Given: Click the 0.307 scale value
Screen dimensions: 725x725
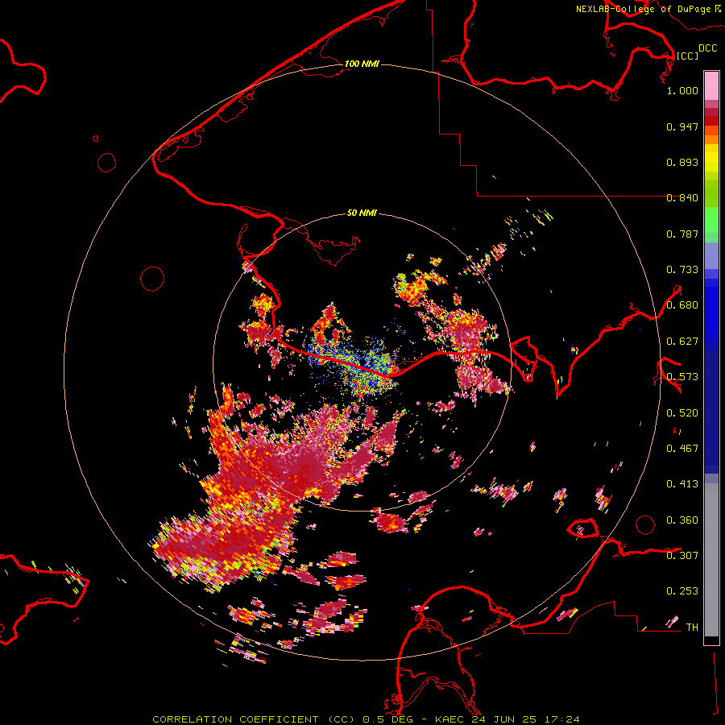Looking at the screenshot, I should (682, 556).
